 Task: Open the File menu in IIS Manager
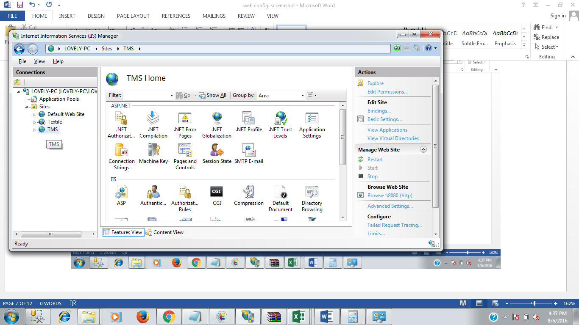point(22,61)
